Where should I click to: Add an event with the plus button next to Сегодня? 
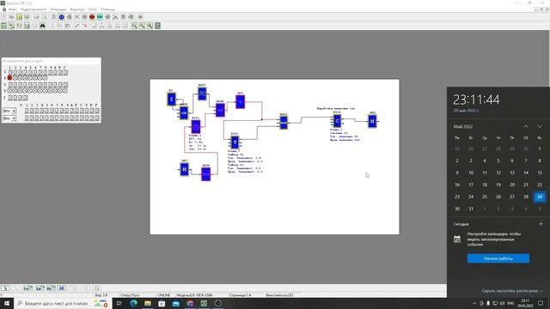click(541, 224)
